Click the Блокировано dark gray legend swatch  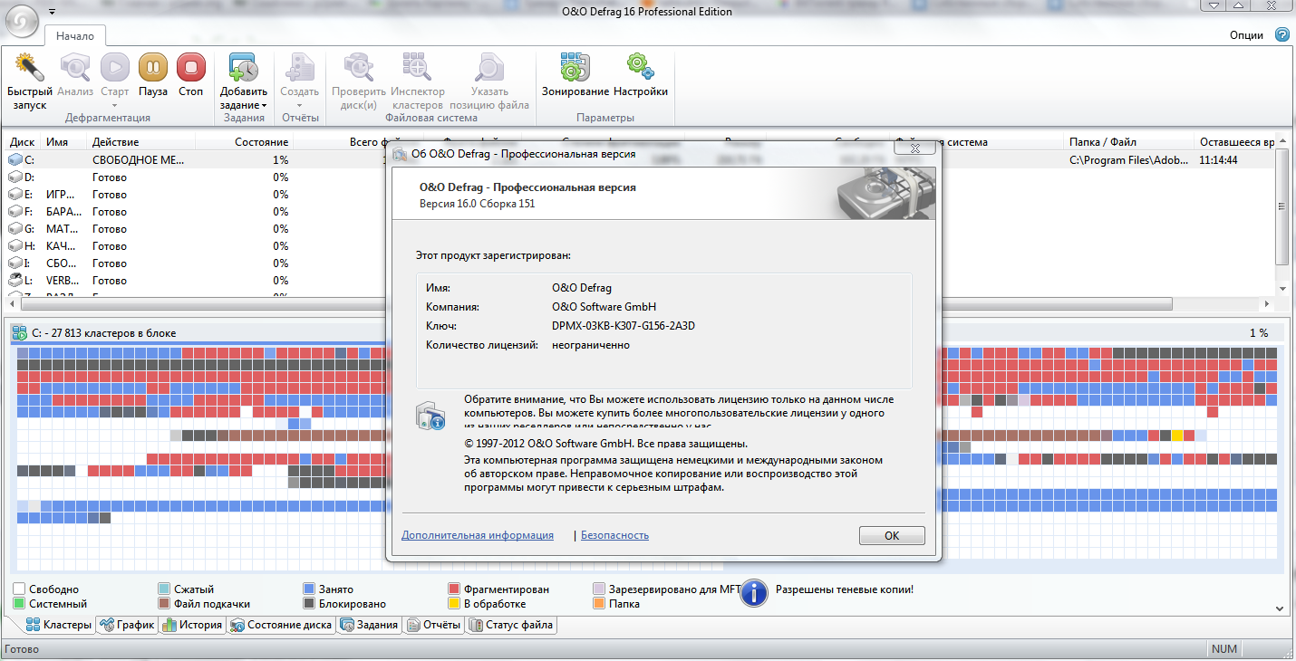pos(309,604)
